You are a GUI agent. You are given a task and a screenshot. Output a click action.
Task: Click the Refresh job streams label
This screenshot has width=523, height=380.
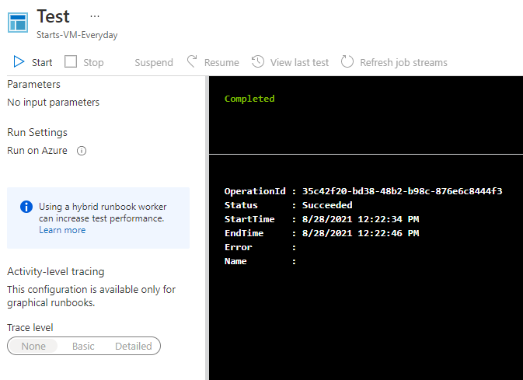403,62
